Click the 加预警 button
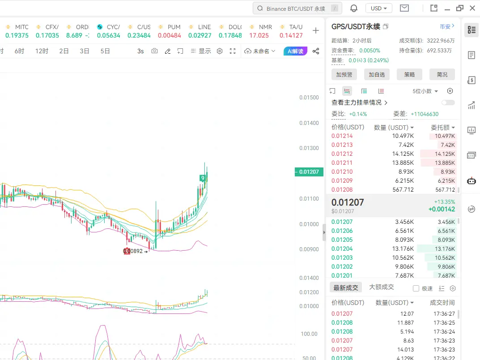This screenshot has width=480, height=360. [344, 74]
